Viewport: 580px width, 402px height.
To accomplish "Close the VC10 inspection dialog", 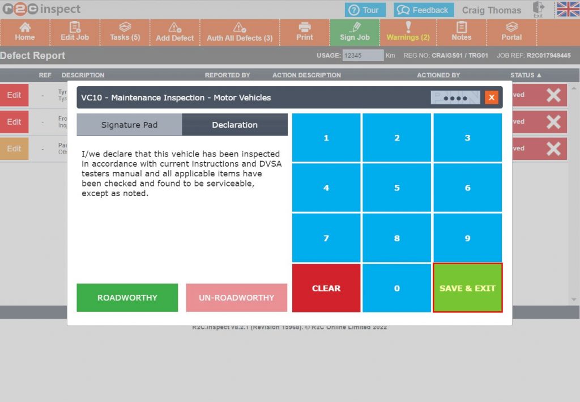I will (x=491, y=98).
